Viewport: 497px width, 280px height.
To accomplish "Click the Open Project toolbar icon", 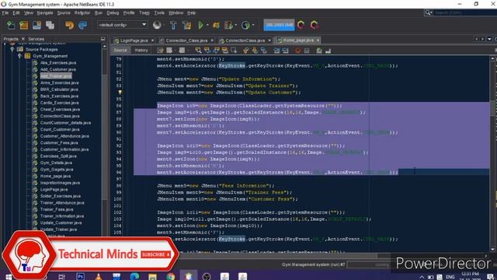I will point(36,25).
